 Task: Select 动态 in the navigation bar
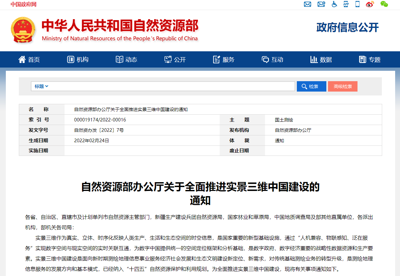tap(127, 59)
